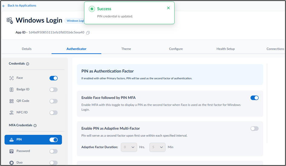
Task: Open the Adaptive Factor minutes dropdown
Action: [158, 147]
